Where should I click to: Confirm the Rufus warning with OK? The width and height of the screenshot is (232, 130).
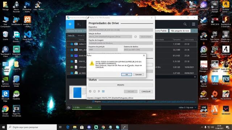click(127, 74)
